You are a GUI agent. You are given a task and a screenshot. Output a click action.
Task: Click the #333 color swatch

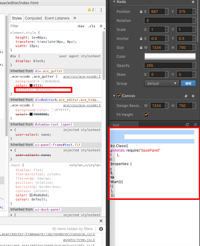click(31, 85)
